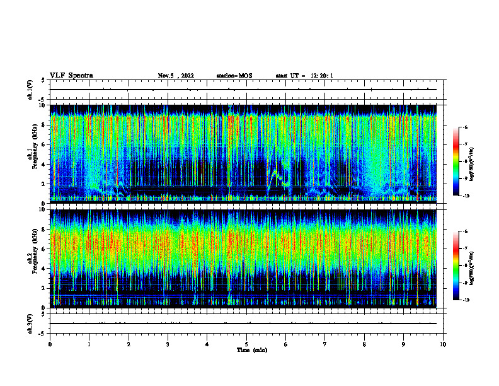Click the "station=MOS" header label
The image size is (499, 386).
234,76
